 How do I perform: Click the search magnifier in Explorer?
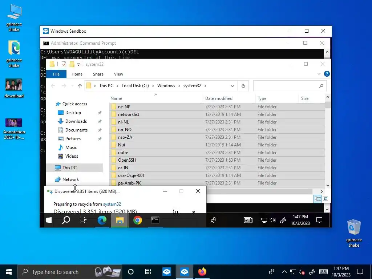coord(321,86)
